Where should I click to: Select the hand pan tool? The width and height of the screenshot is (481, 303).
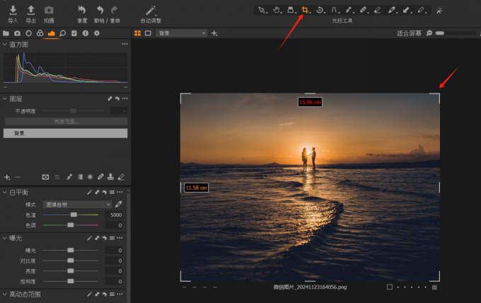[277, 10]
